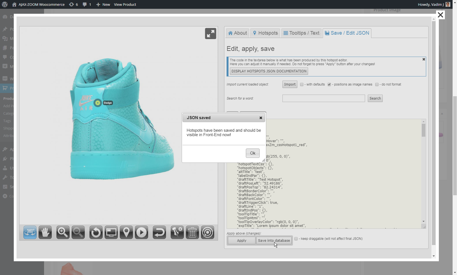Tick the 'keep draggable' checkbox
The image size is (457, 275).
(x=296, y=239)
